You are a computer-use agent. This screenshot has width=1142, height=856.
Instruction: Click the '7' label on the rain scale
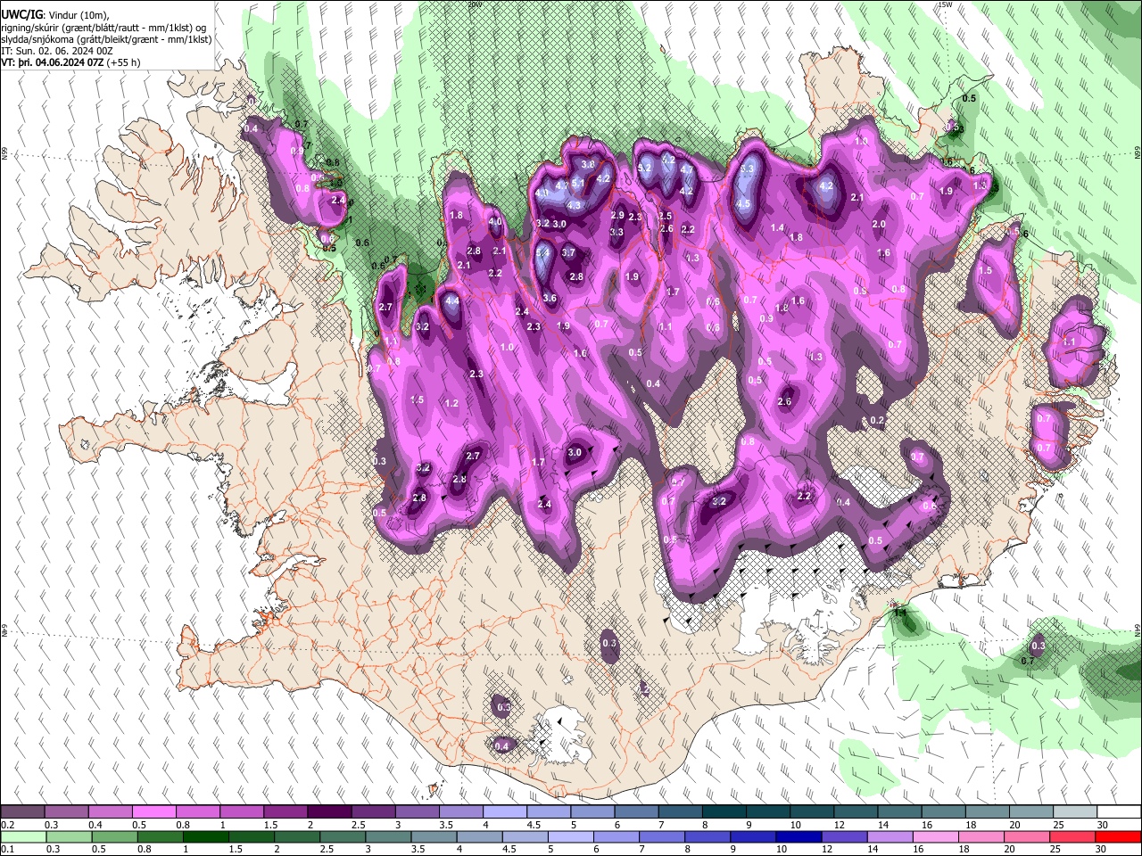643,849
